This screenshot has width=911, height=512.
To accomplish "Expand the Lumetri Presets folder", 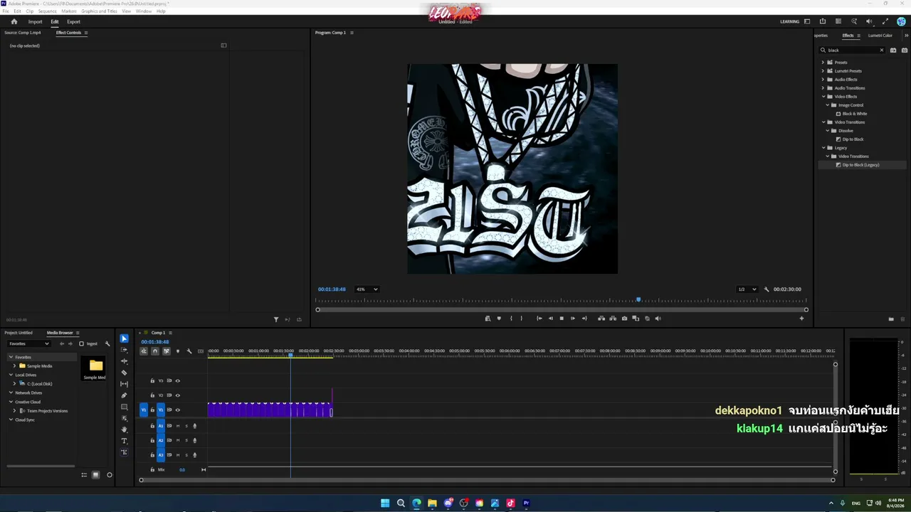I will pos(823,71).
